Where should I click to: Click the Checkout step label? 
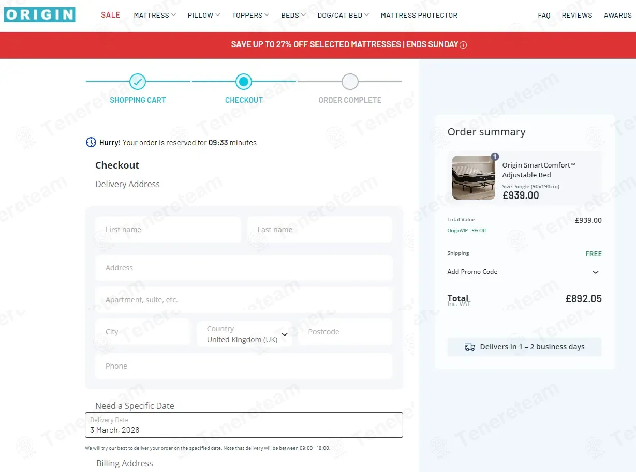(244, 100)
